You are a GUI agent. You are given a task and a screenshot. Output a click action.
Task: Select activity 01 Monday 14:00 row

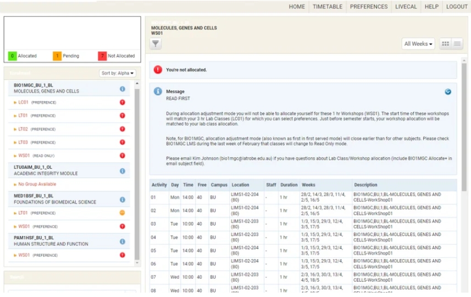click(x=303, y=197)
